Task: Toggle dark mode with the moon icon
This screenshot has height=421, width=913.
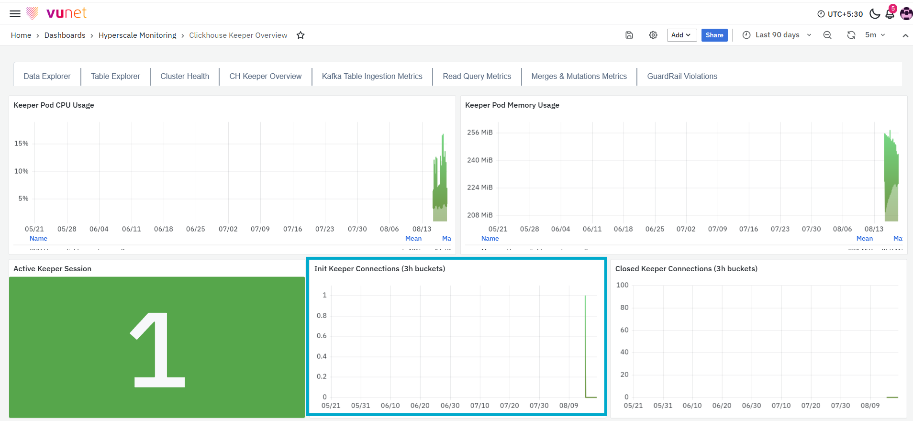Action: click(x=875, y=13)
